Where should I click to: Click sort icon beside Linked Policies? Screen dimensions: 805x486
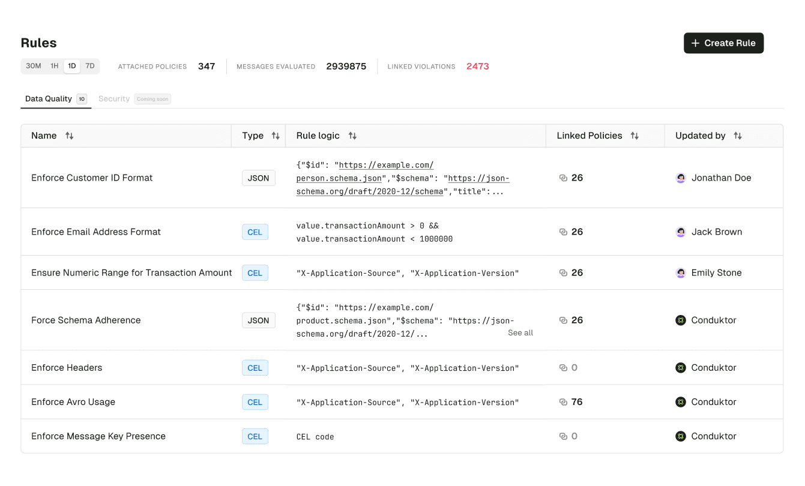tap(635, 136)
